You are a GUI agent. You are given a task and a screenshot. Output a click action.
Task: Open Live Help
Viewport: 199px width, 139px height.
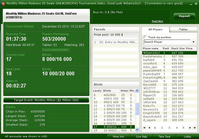pyautogui.click(x=141, y=136)
